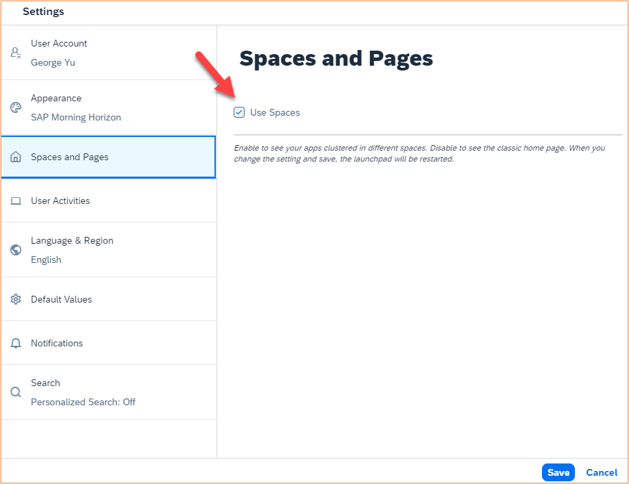This screenshot has height=484, width=629.
Task: Click the Search magnifier icon
Action: point(16,392)
